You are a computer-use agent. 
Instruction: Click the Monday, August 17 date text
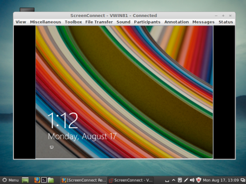click(82, 136)
